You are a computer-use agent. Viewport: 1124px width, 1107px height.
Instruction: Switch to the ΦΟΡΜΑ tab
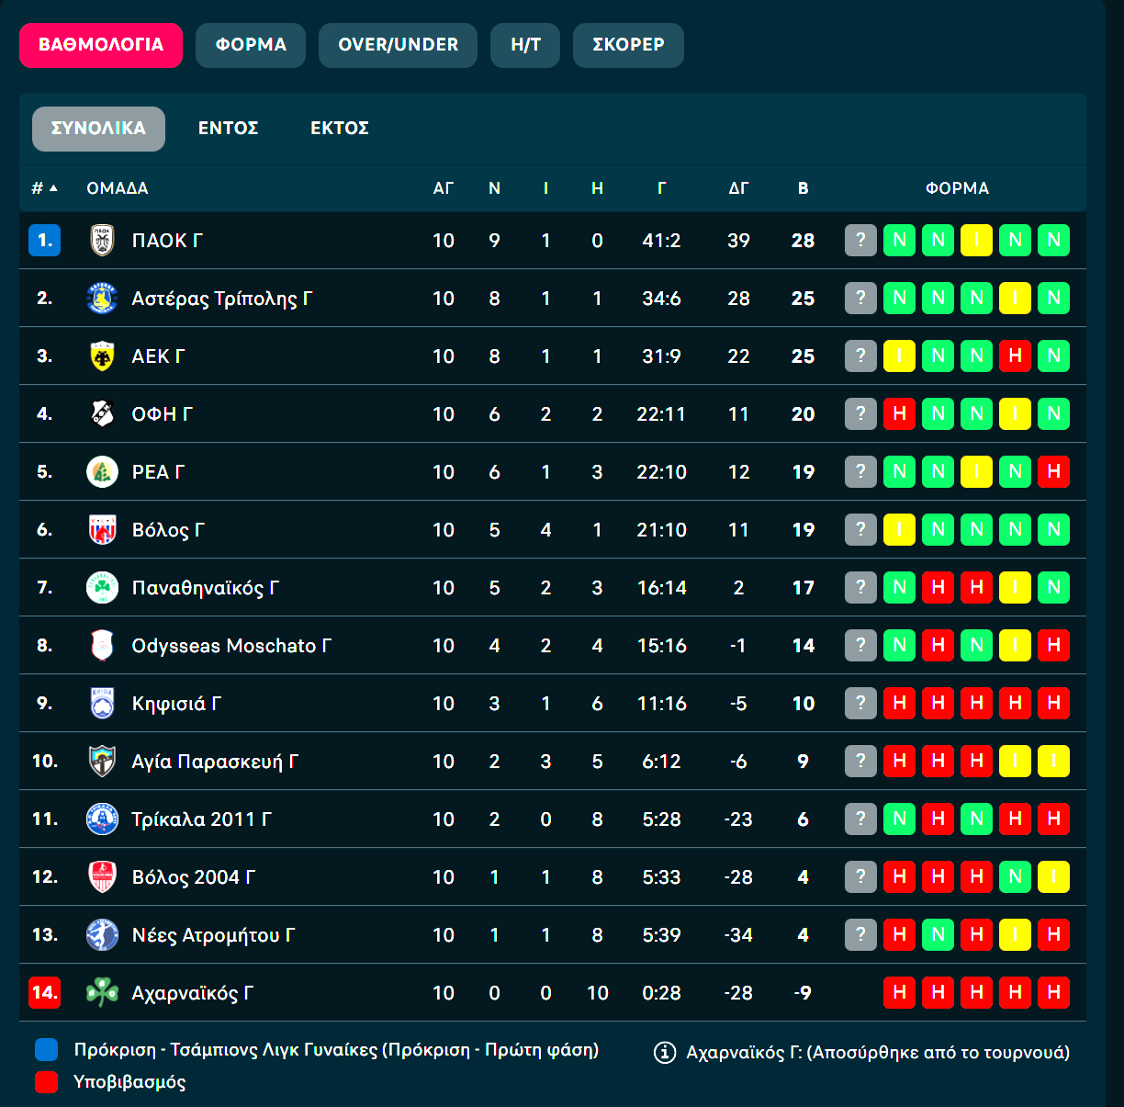[x=251, y=45]
